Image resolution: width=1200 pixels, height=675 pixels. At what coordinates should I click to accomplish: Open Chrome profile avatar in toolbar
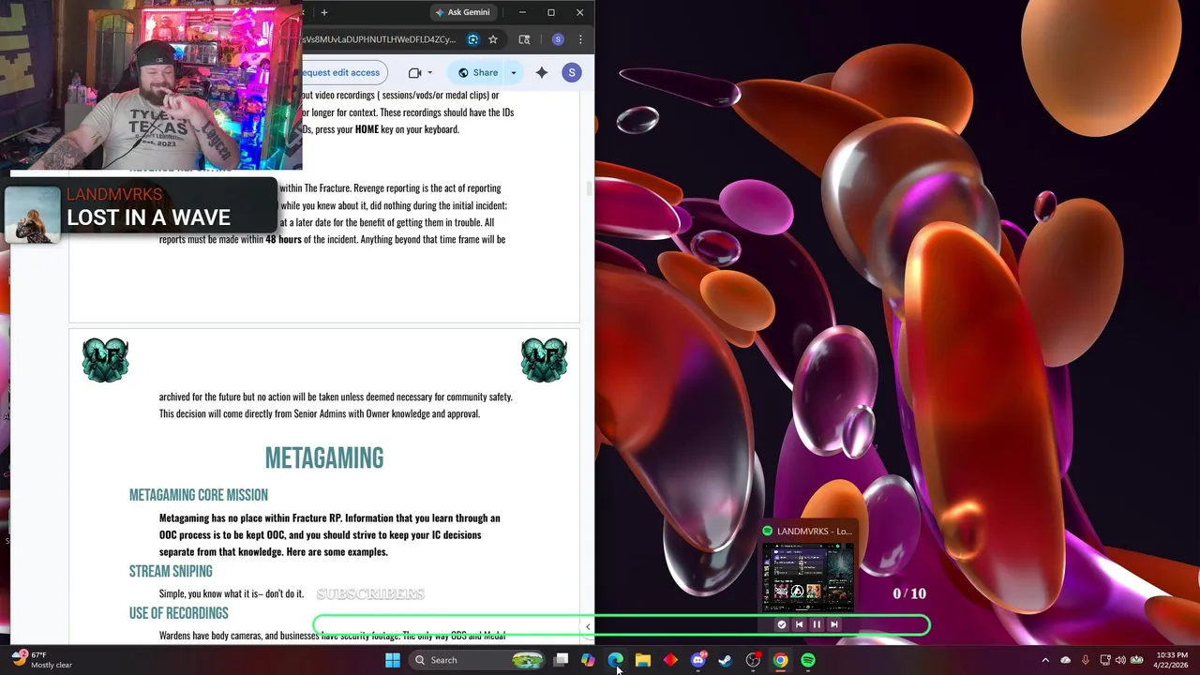(558, 39)
